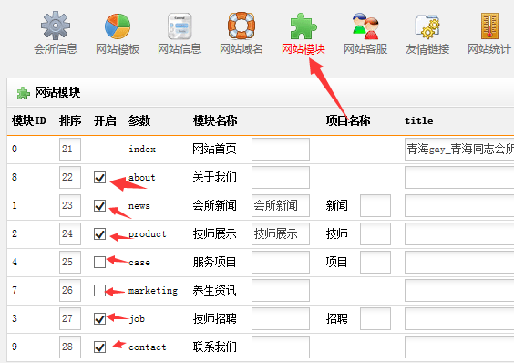Click the sort field with value 22
514x363 pixels.
[70, 177]
